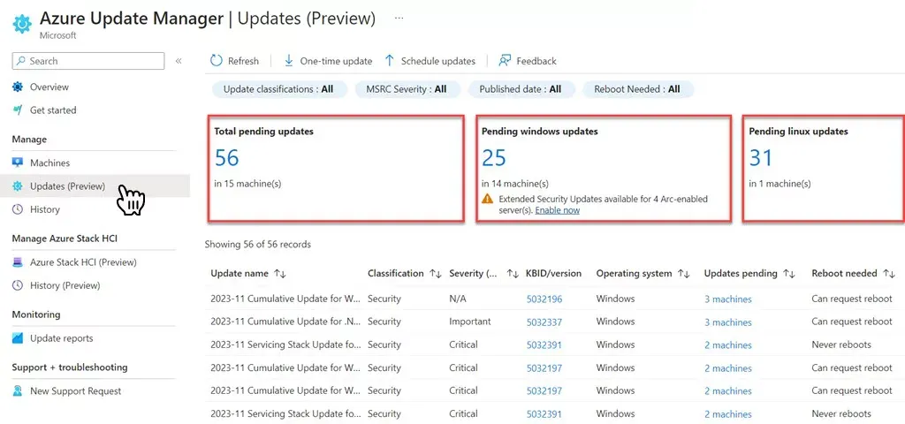Click the Total pending updates count 56
The width and height of the screenshot is (905, 424).
coord(226,157)
